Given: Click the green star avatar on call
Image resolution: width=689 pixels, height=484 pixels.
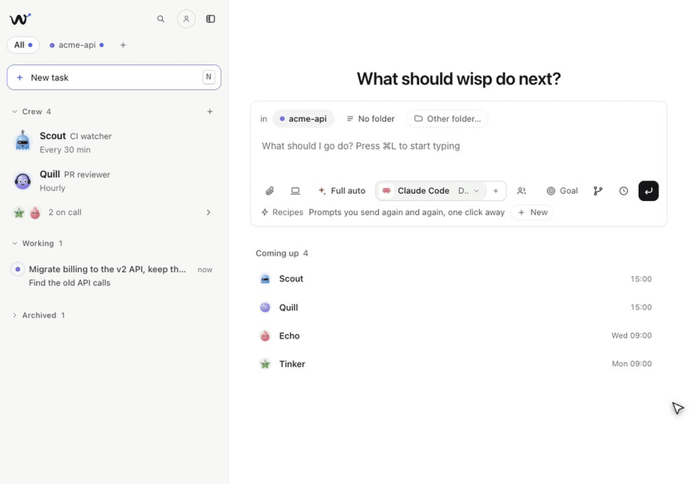Looking at the screenshot, I should pyautogui.click(x=19, y=213).
